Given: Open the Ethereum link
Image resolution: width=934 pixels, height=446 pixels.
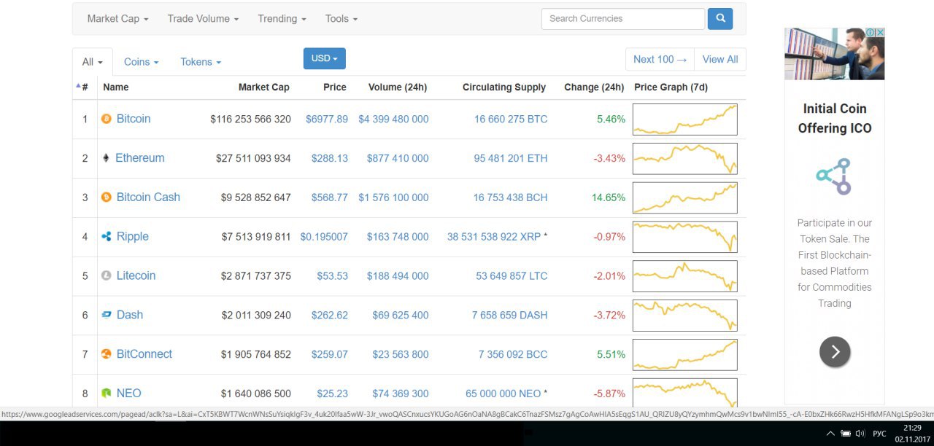Looking at the screenshot, I should pyautogui.click(x=140, y=158).
